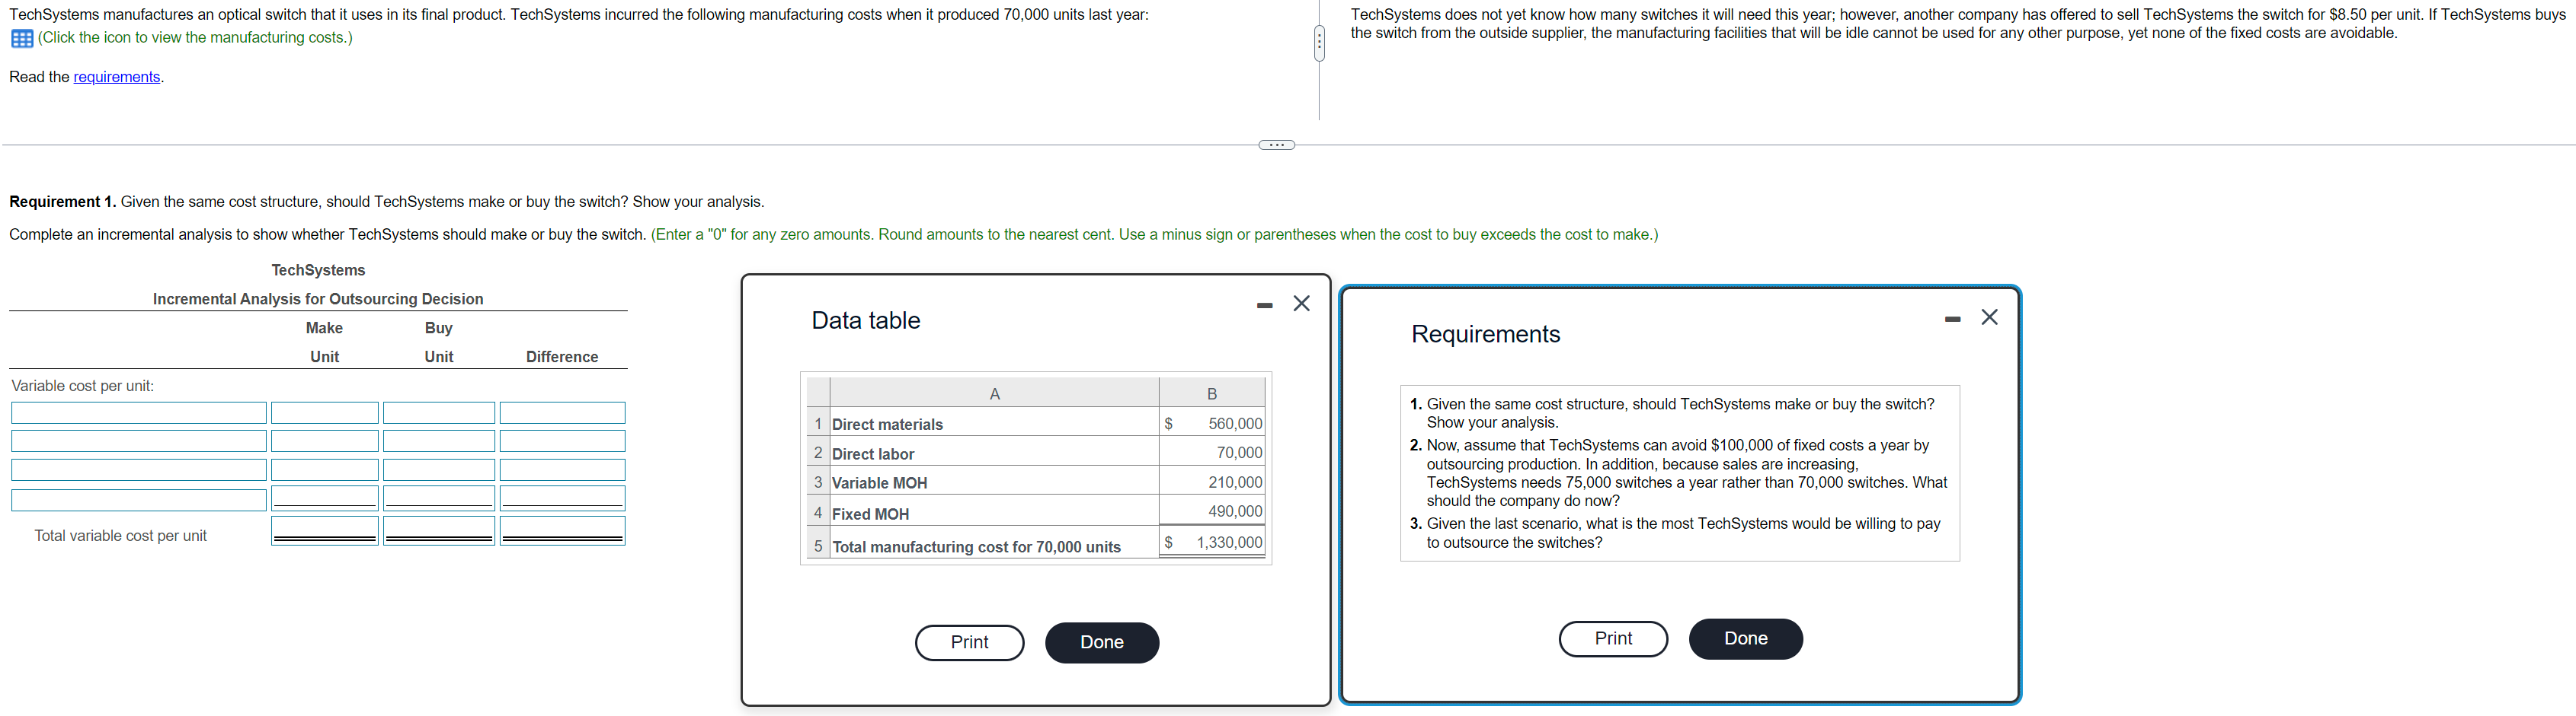Close the Requirements dialog
Image resolution: width=2576 pixels, height=716 pixels.
1989,317
